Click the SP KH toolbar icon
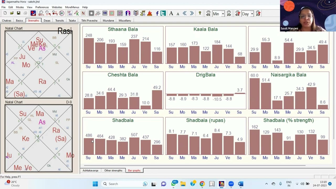This screenshot has width=336, height=189. (70, 13)
